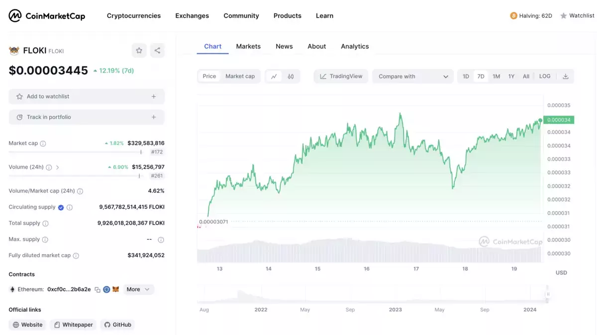This screenshot has width=597, height=335.
Task: Click the shield security icon by contract
Action: [106, 289]
